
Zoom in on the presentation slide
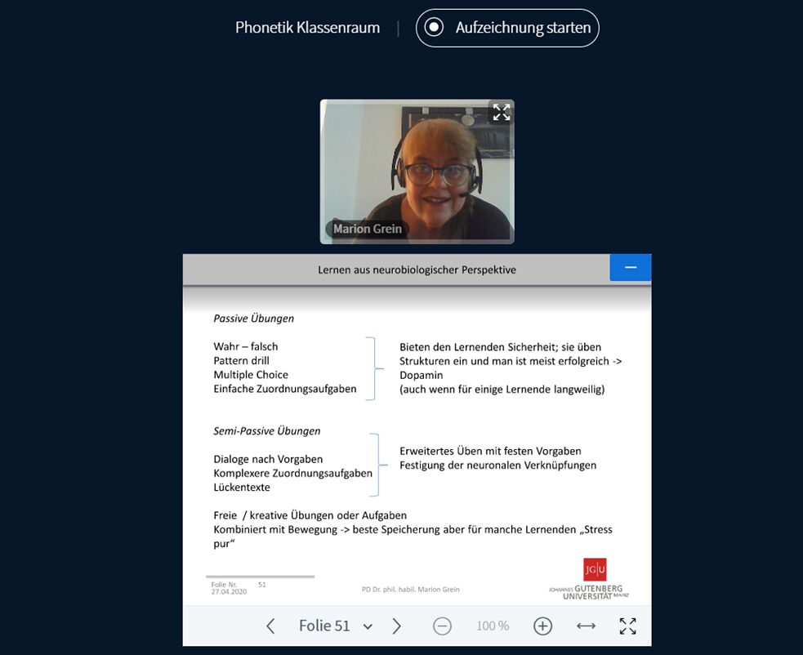coord(542,626)
